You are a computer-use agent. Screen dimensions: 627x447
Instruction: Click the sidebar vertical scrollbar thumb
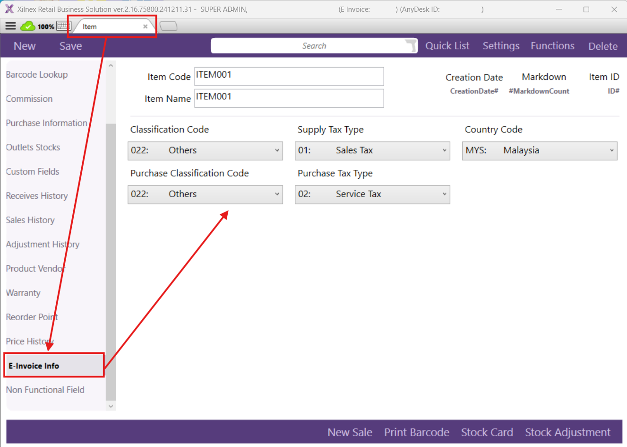tap(111, 260)
